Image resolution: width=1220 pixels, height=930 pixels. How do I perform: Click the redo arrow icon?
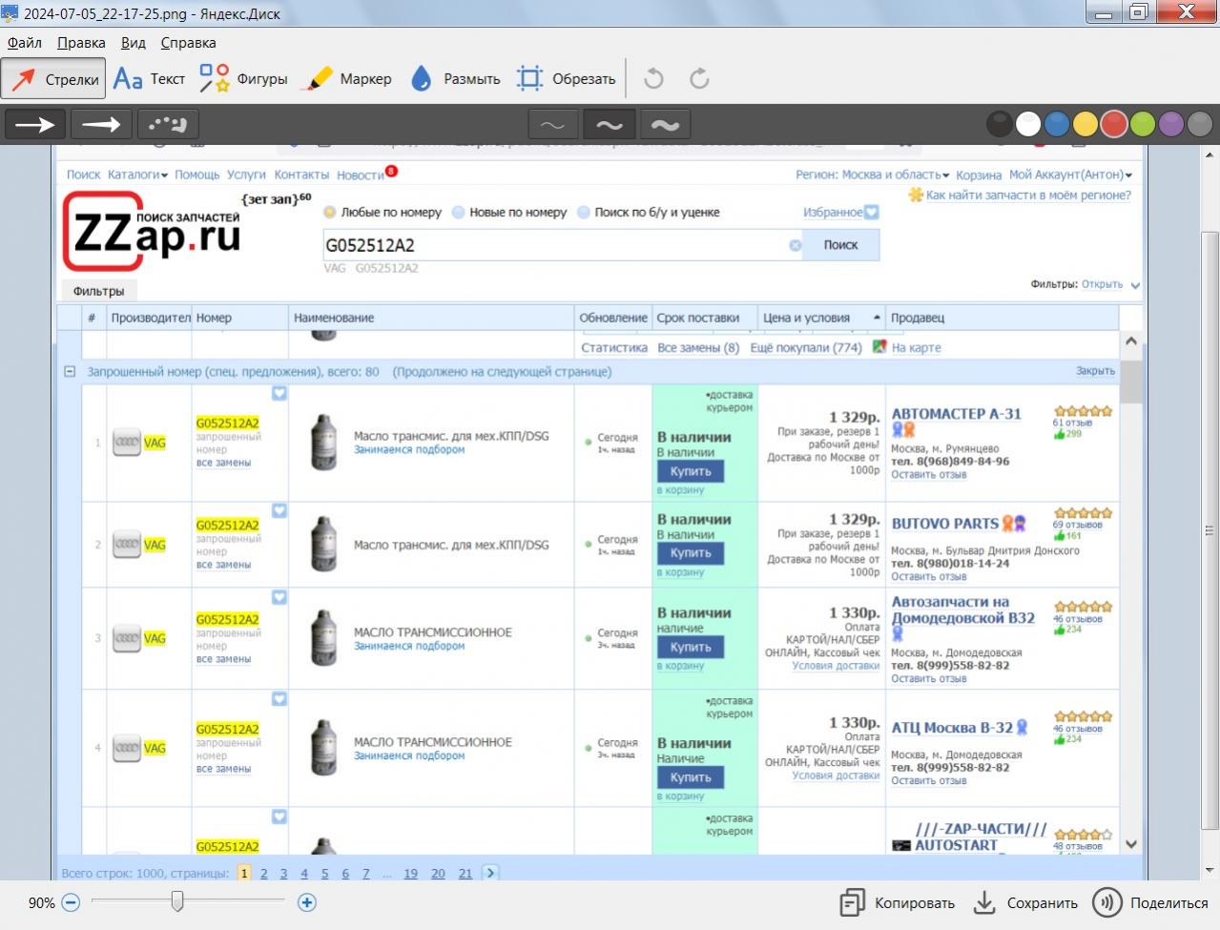pos(699,79)
